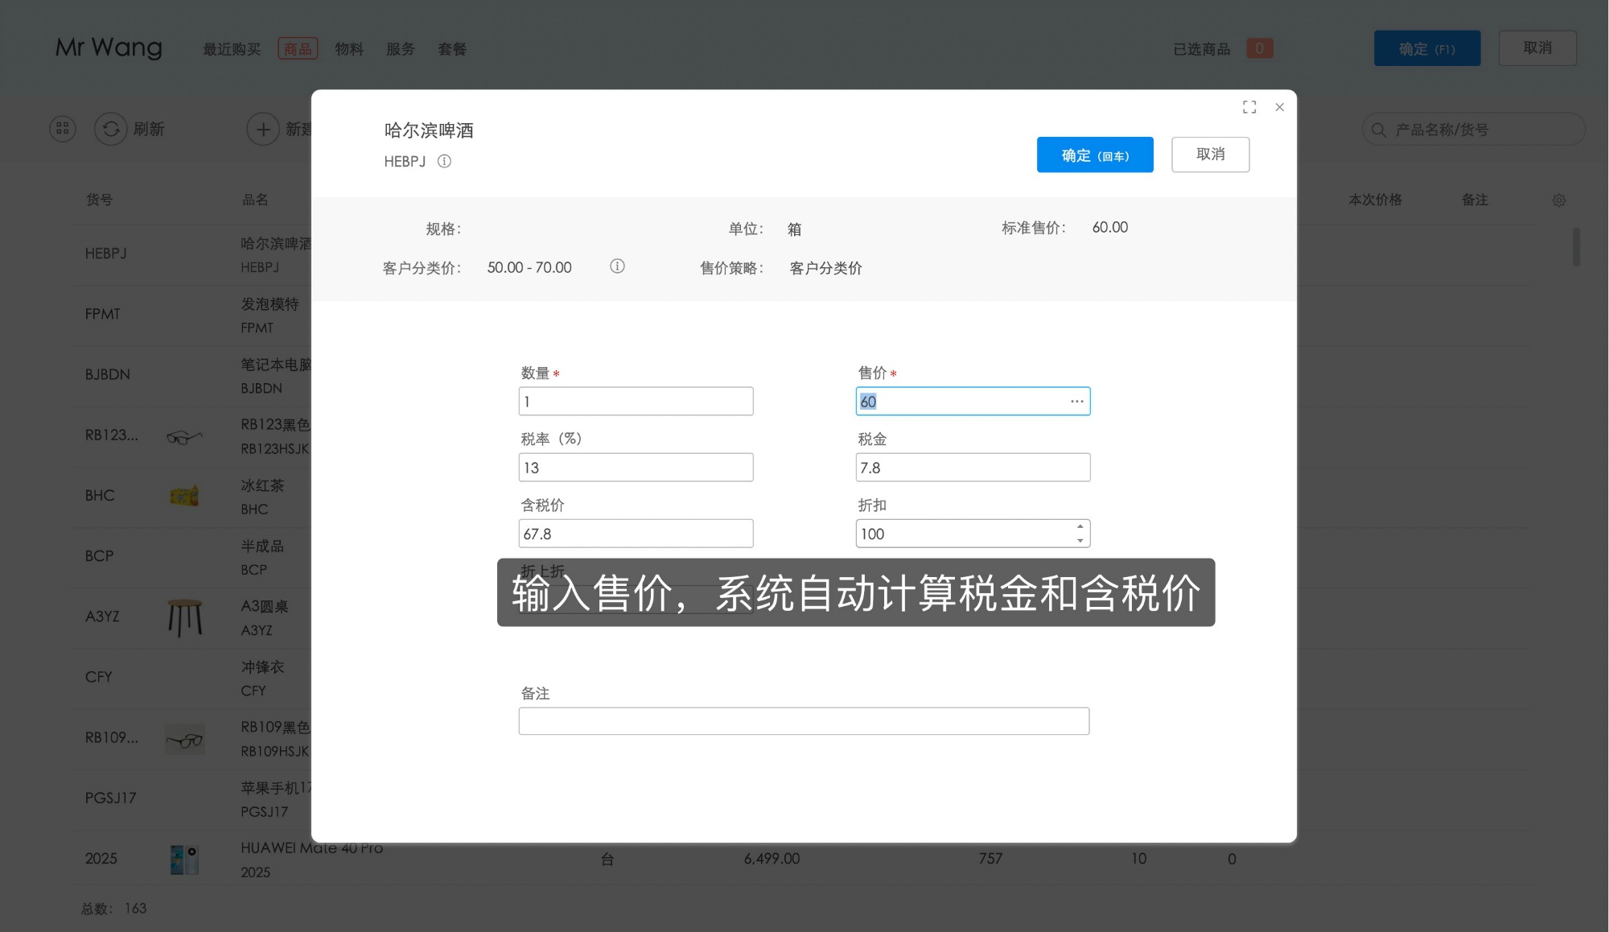The width and height of the screenshot is (1609, 932).
Task: Select the 商品 tab
Action: point(298,49)
